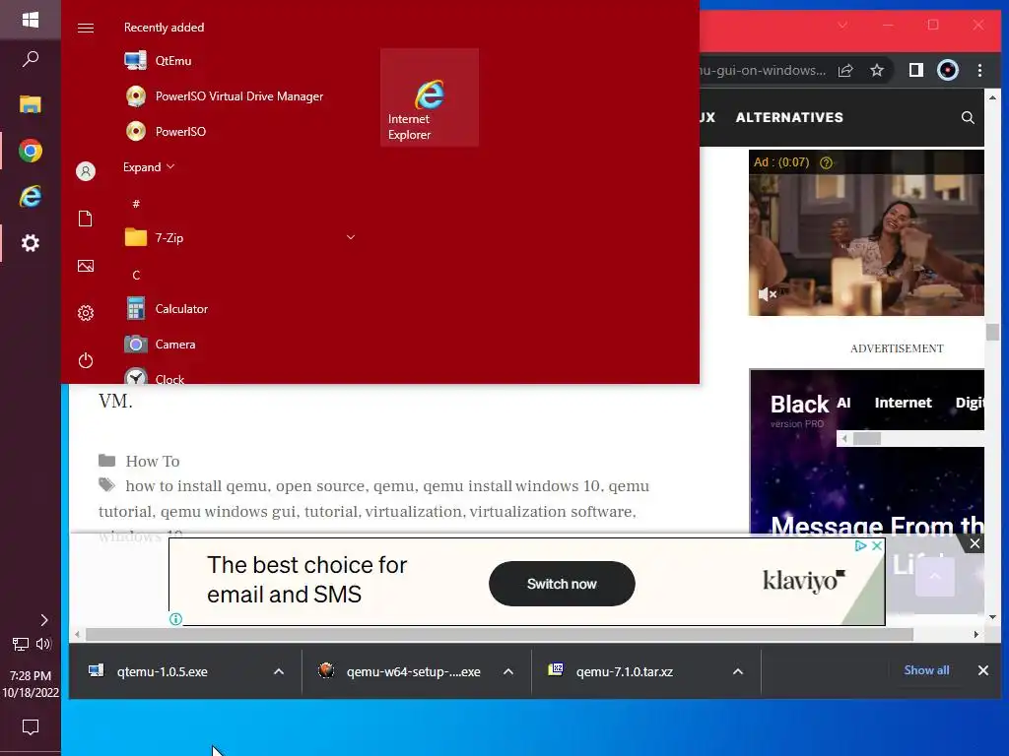The height and width of the screenshot is (756, 1009).
Task: Open Documents icon in Start menu
Action: click(x=86, y=219)
